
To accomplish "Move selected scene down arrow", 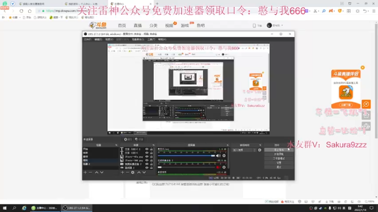I will coord(102,172).
